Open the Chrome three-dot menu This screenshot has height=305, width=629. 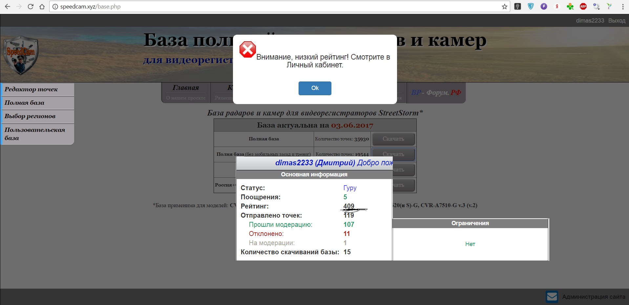pyautogui.click(x=623, y=7)
